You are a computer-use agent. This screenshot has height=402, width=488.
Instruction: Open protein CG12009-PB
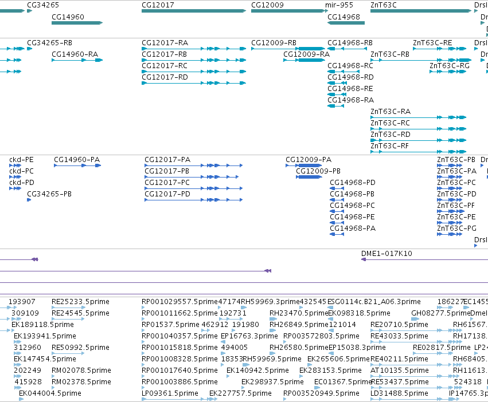click(x=318, y=171)
